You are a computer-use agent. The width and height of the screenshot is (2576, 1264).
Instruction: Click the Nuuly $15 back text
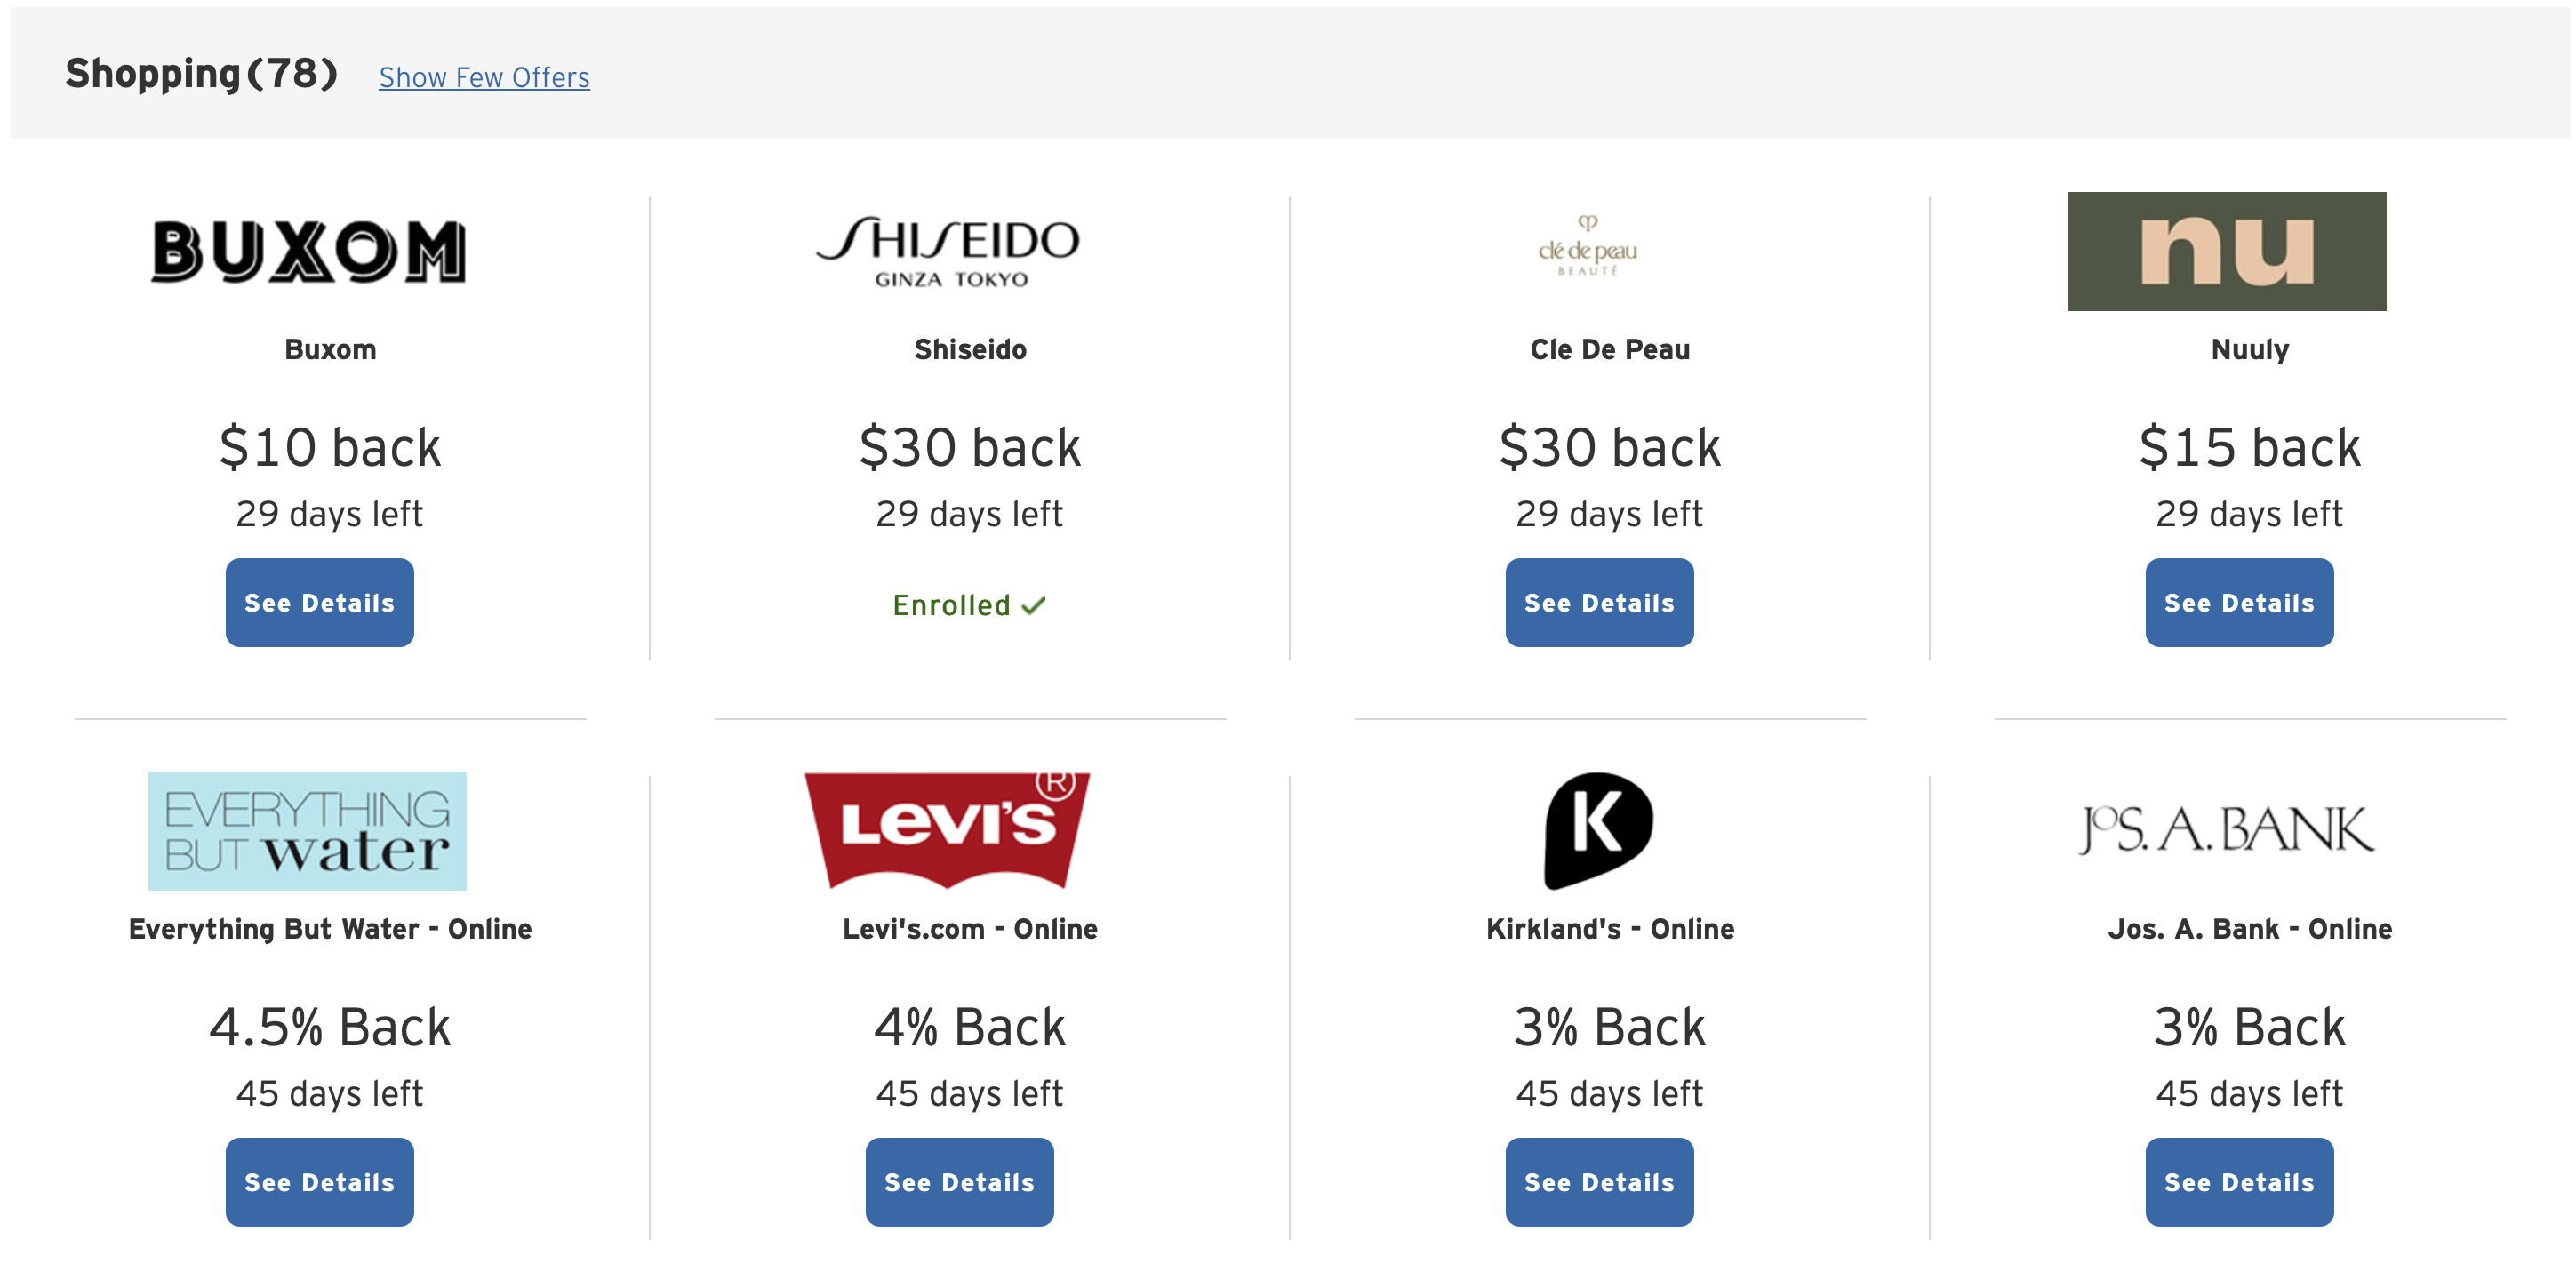2250,447
